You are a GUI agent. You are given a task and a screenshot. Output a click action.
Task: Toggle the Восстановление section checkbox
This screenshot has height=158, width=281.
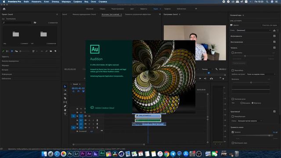(x=274, y=42)
